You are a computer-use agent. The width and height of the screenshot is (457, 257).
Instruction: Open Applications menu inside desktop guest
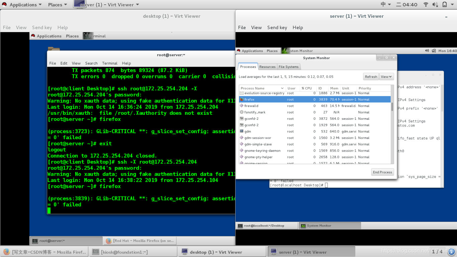[x=46, y=36]
